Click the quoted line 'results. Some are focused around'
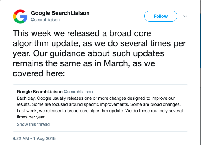The width and height of the screenshot is (201, 145). [98, 104]
